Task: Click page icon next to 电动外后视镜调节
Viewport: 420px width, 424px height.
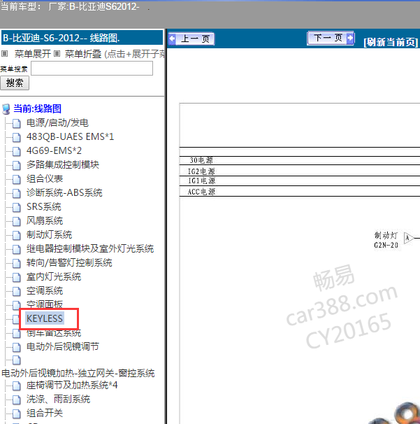Action: tap(17, 347)
